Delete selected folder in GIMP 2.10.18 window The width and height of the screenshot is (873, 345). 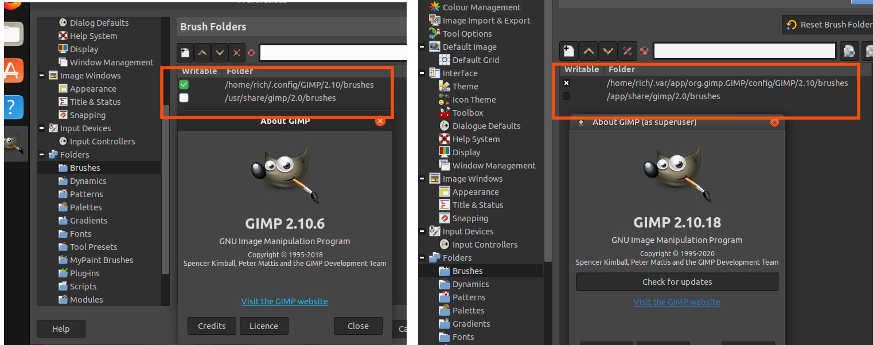click(x=627, y=51)
